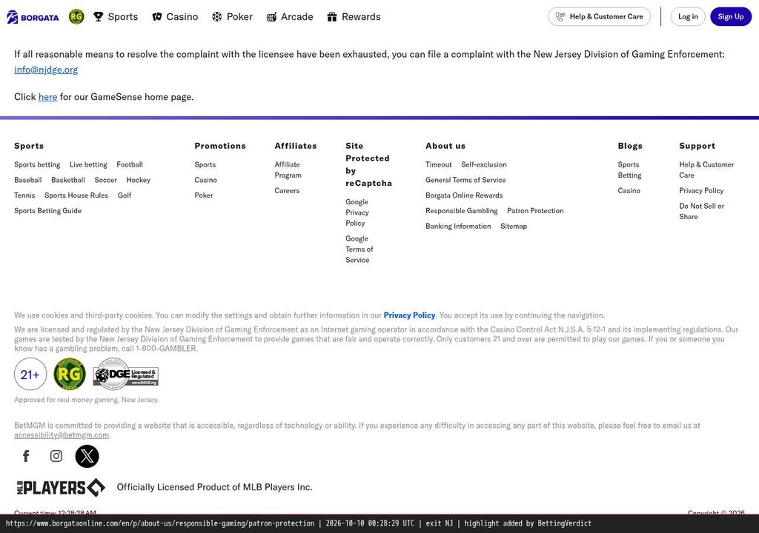Open the Live betting footer link

[88, 164]
